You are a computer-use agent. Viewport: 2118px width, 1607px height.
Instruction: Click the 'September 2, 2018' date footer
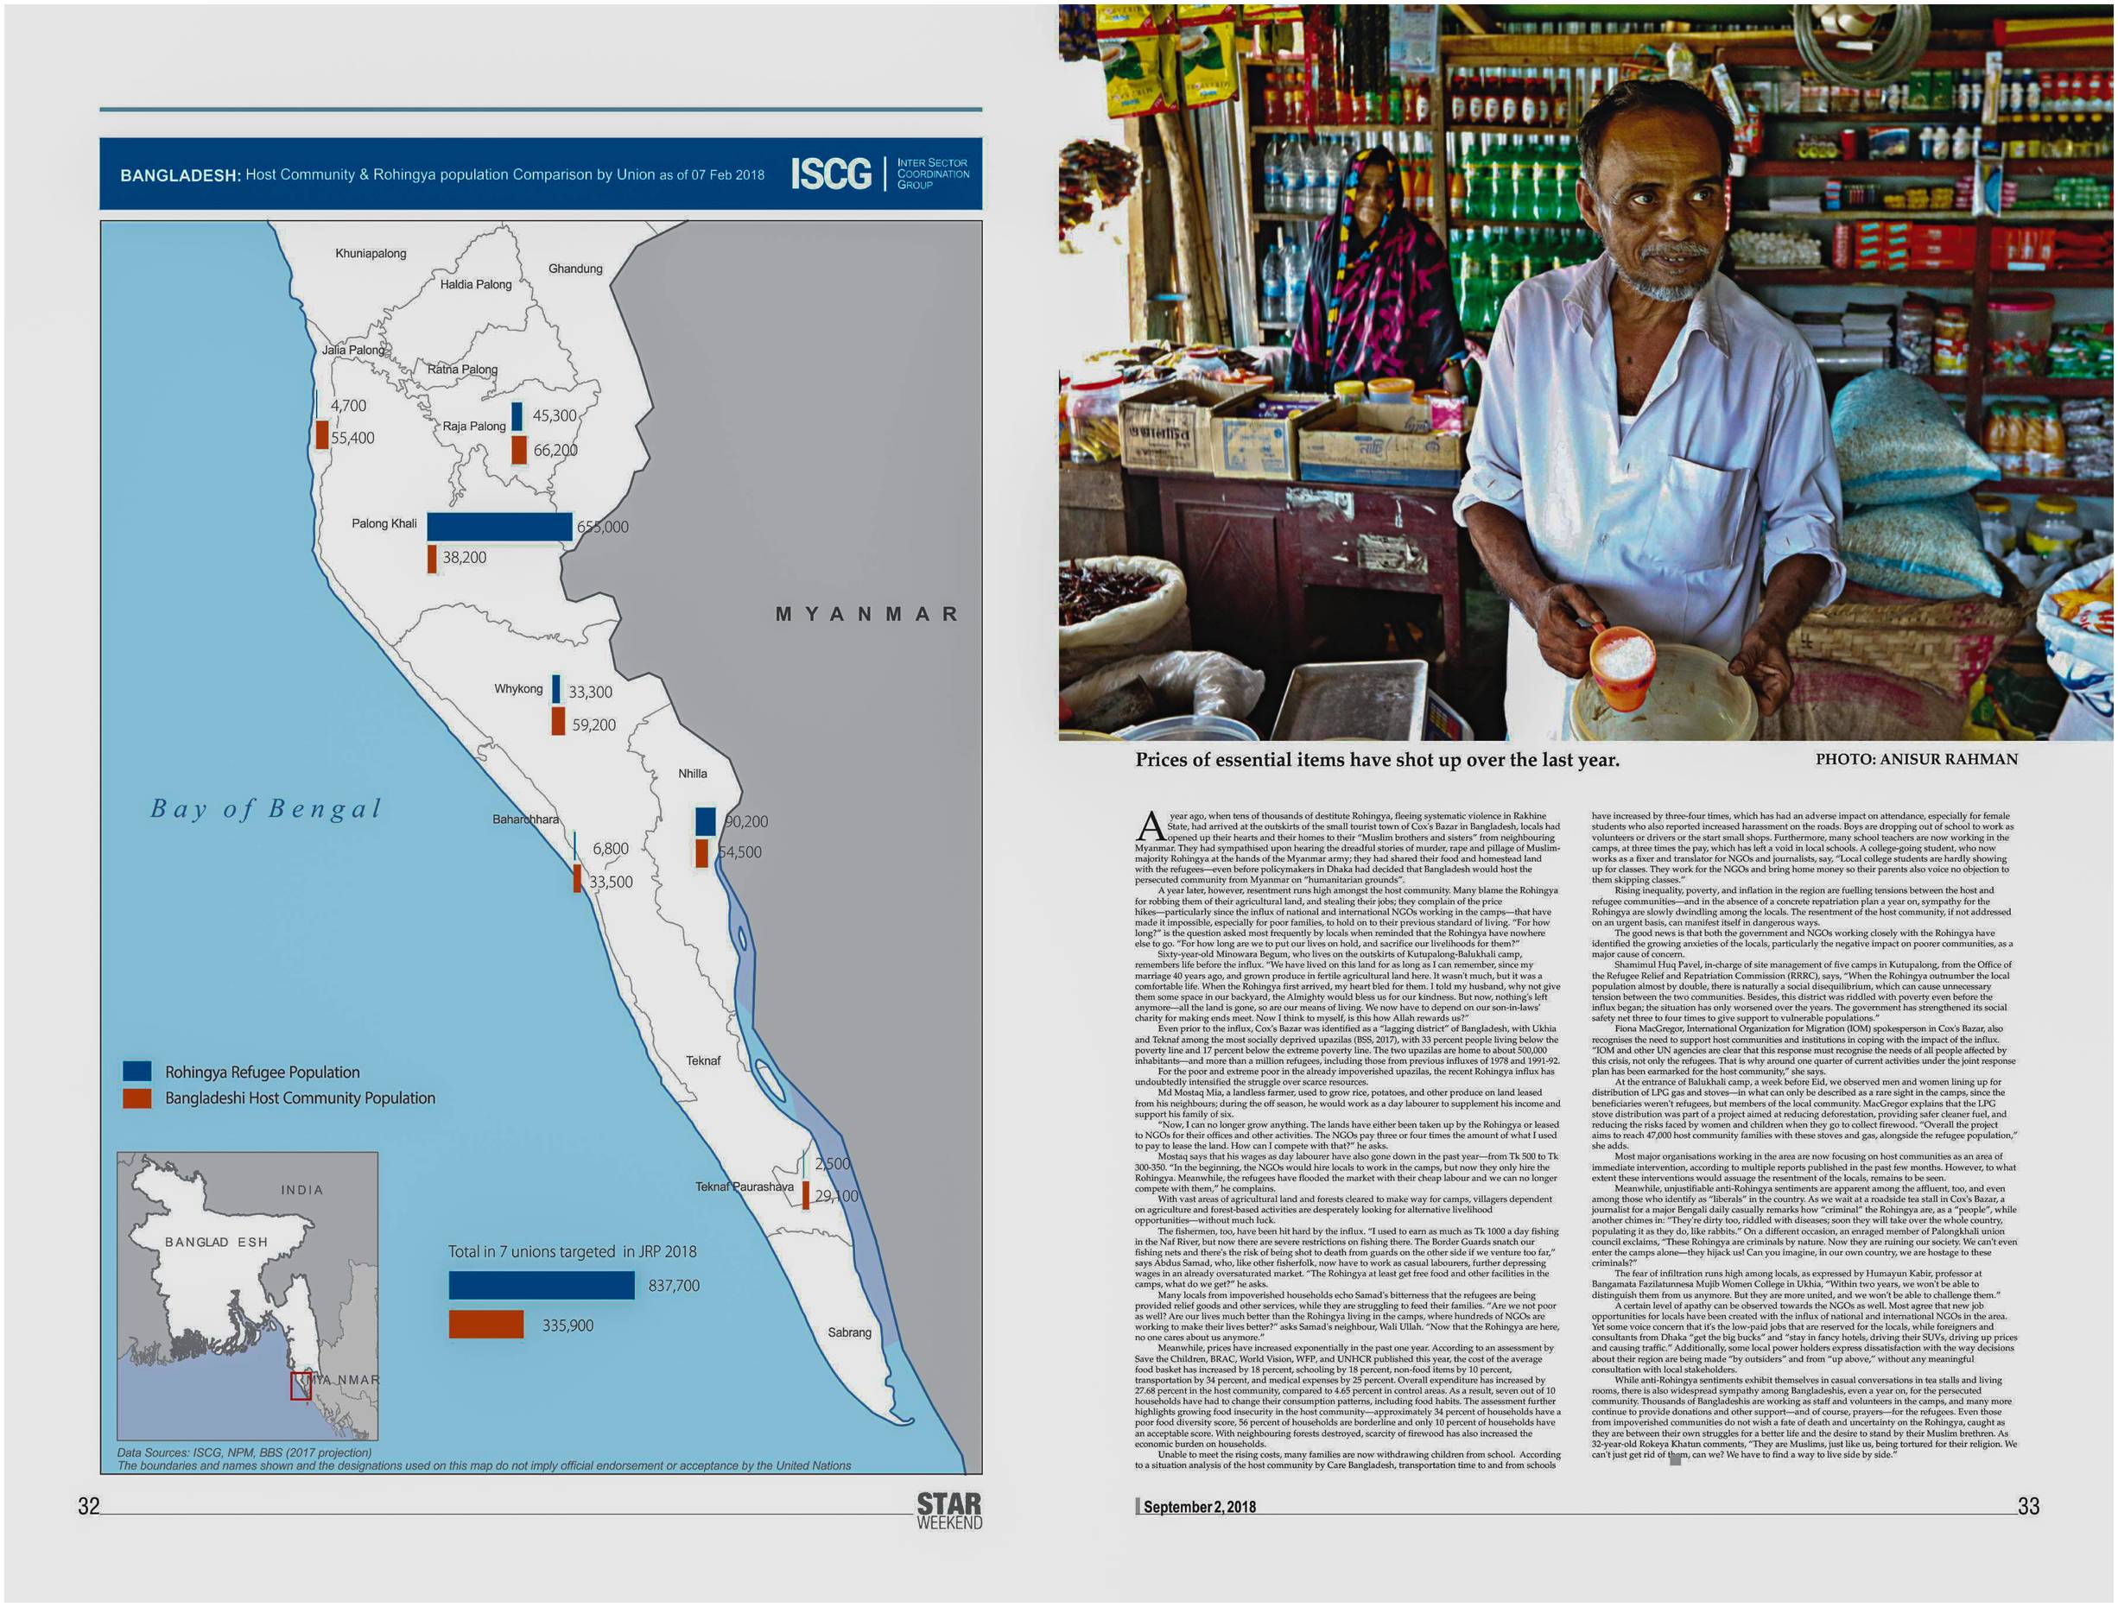pyautogui.click(x=1199, y=1507)
